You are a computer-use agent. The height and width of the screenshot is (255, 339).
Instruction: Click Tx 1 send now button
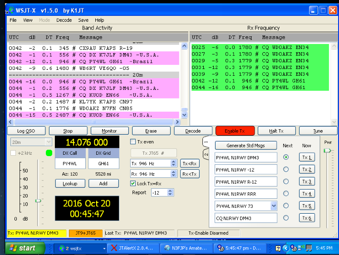[x=307, y=157]
